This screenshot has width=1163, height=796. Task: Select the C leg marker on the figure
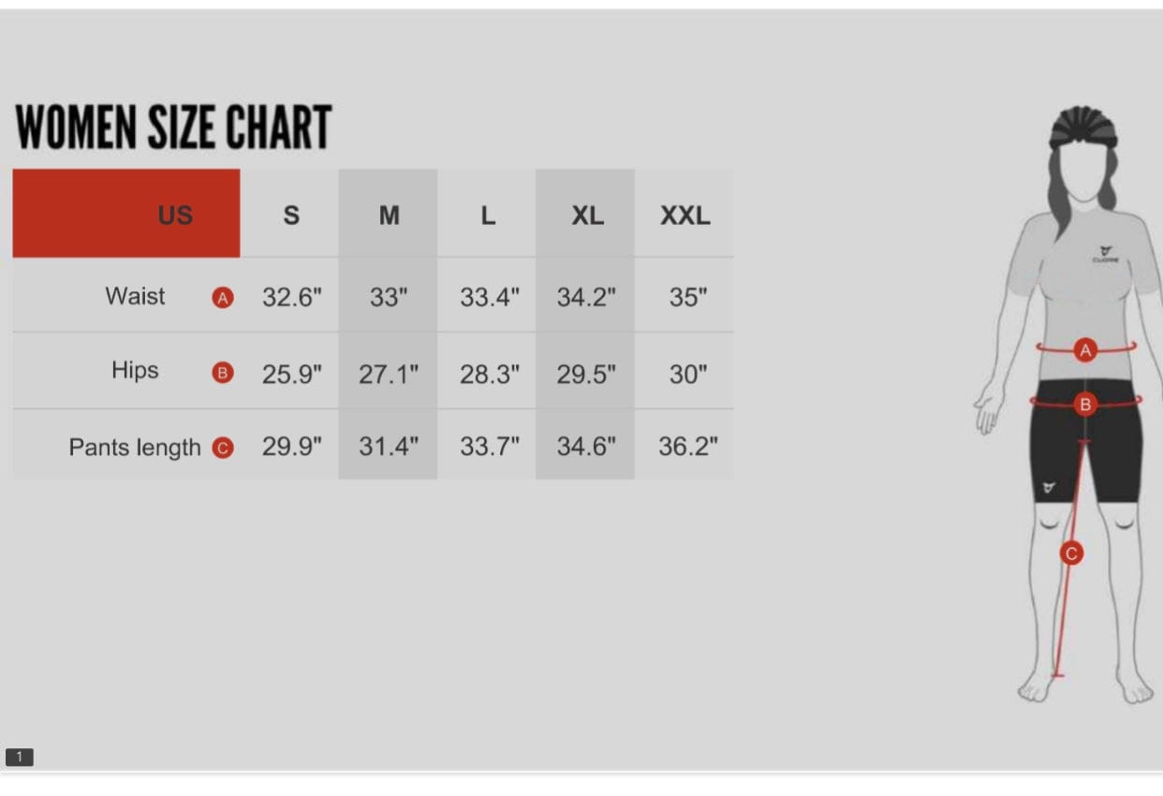point(1071,553)
